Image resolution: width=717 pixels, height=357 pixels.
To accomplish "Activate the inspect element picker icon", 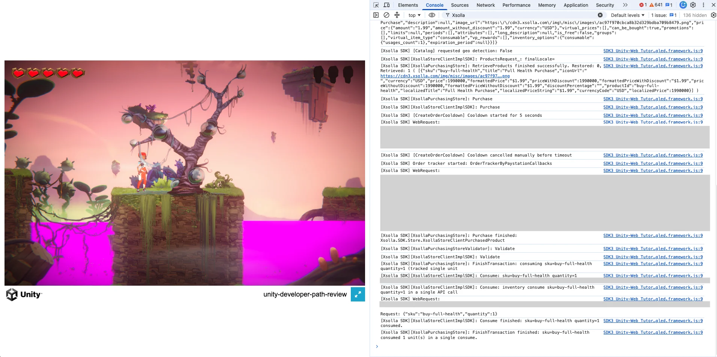I will [x=376, y=5].
